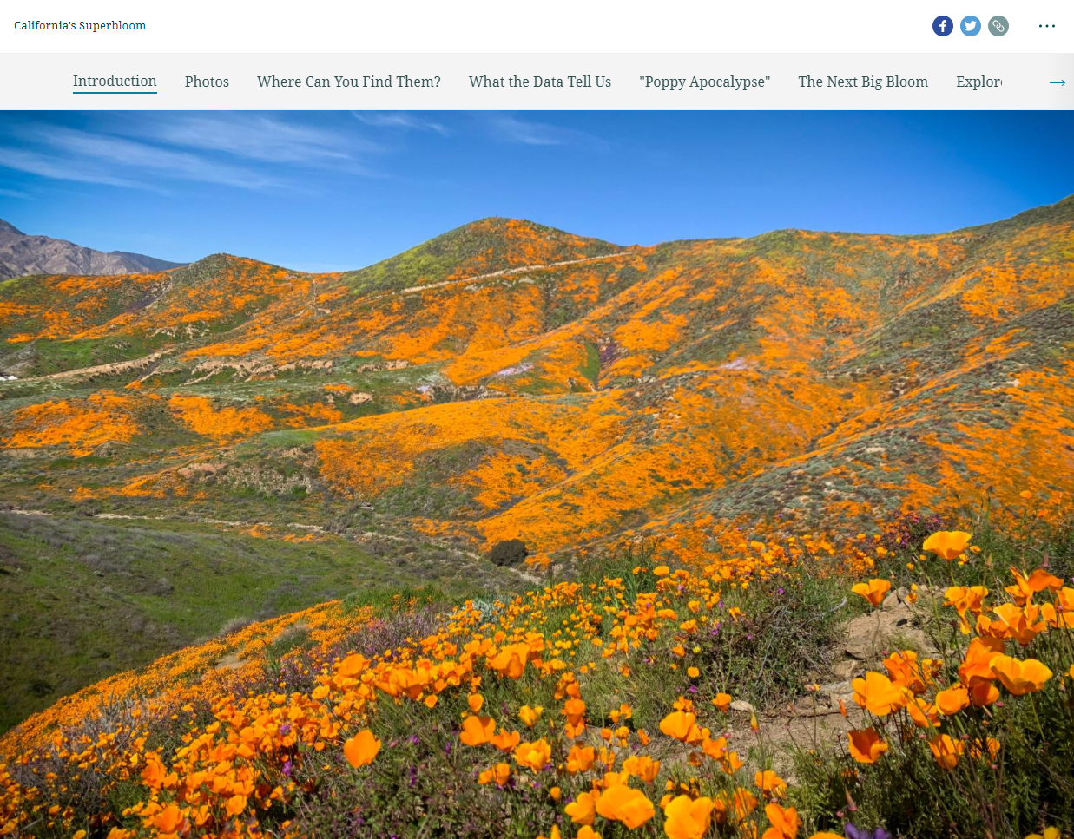Copy the story link with link icon
The width and height of the screenshot is (1074, 839).
tap(998, 26)
